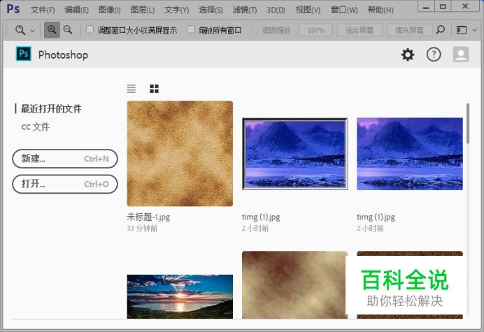Open the Zoom tool preset dropdown arrow
The width and height of the screenshot is (484, 332).
[x=32, y=30]
